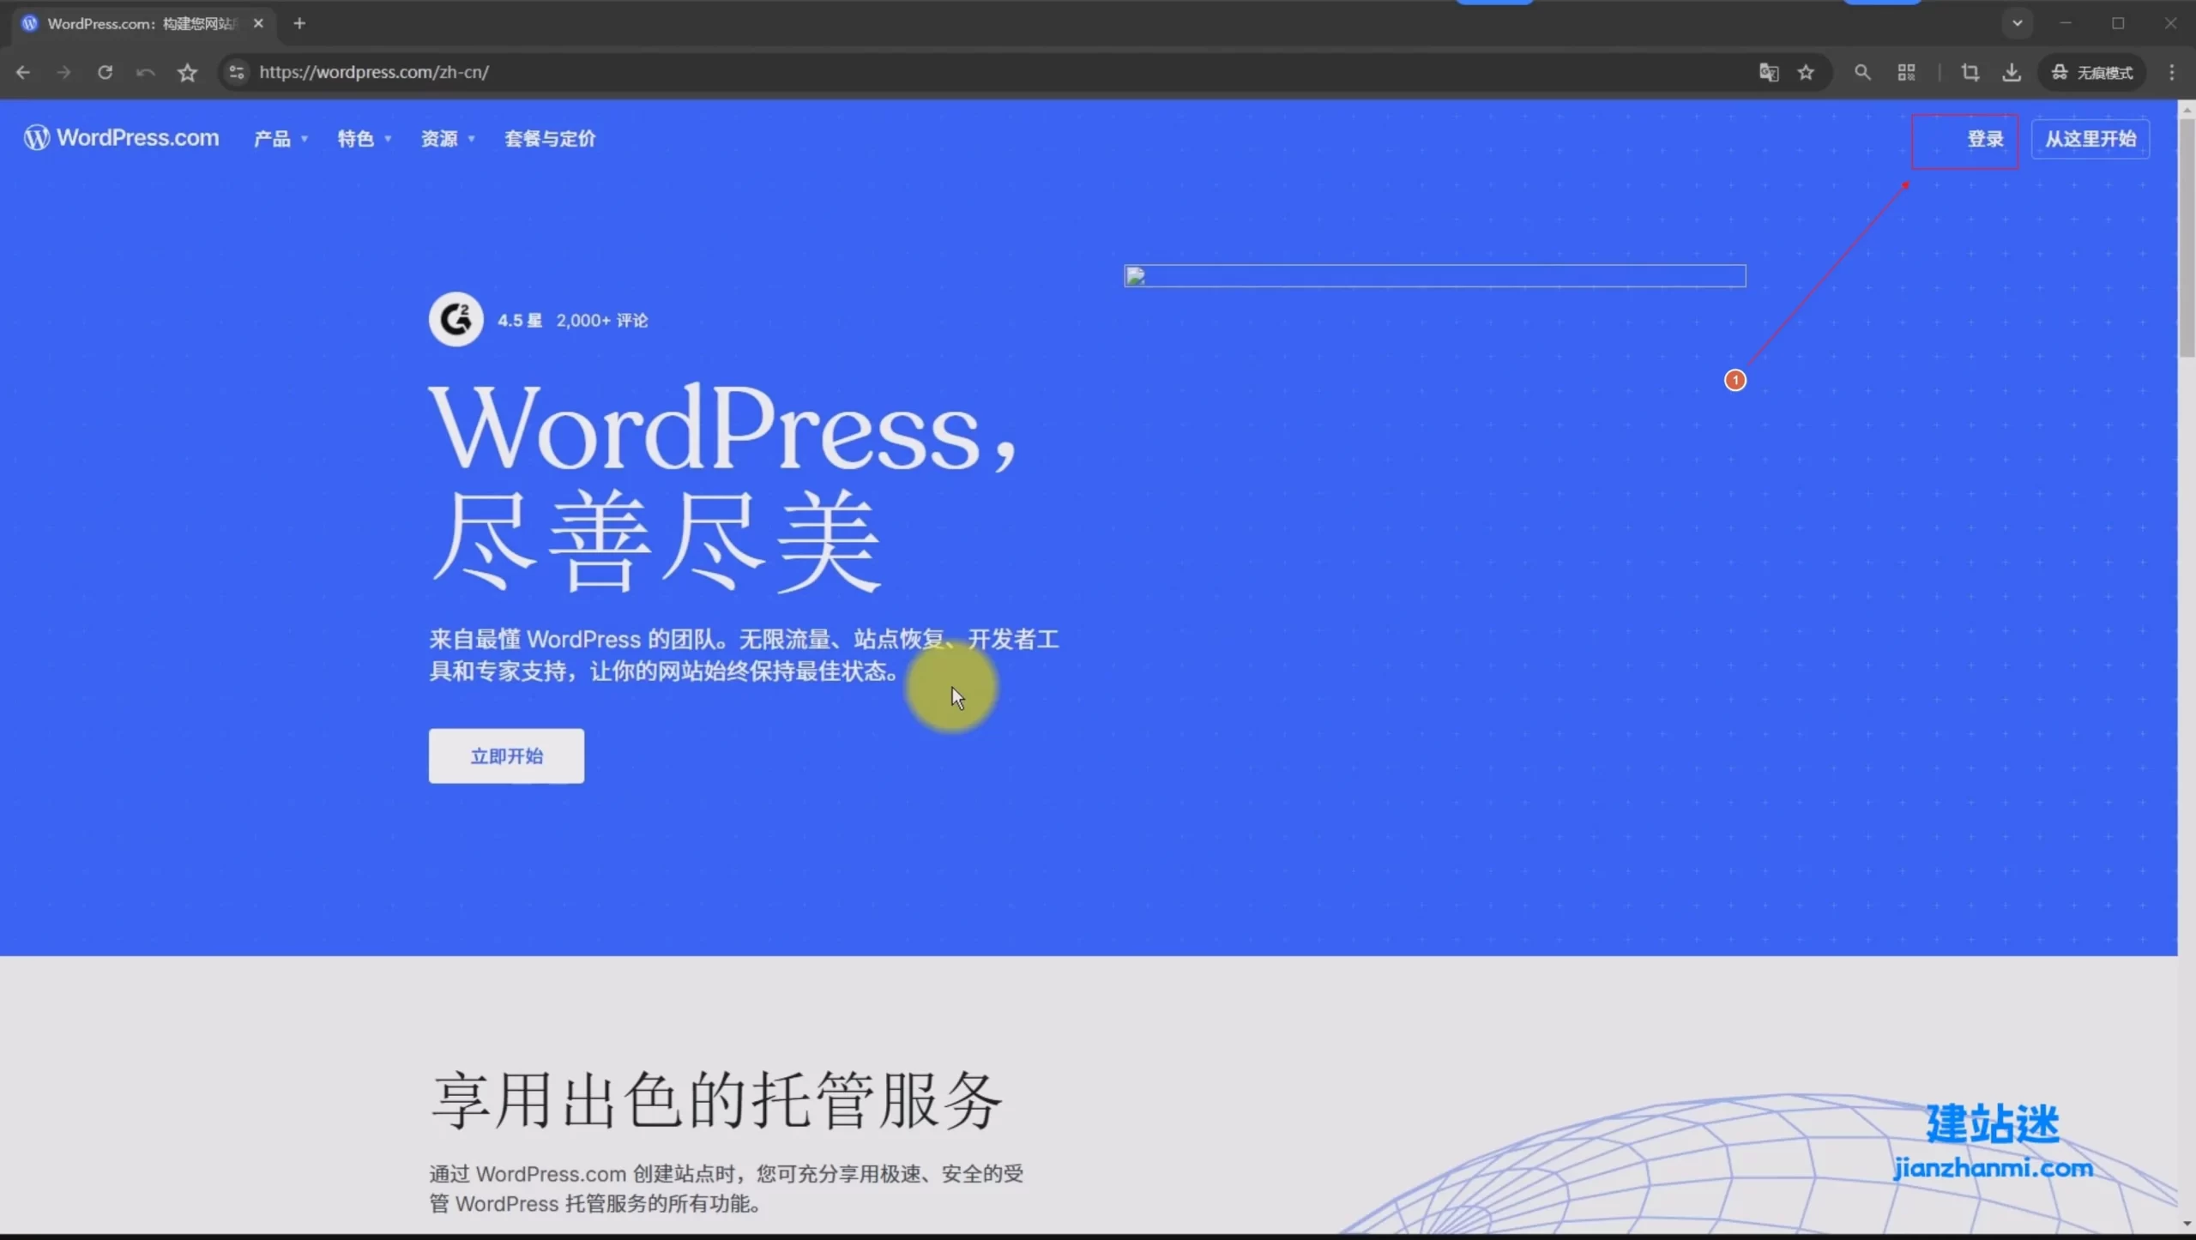Click the 登录 login link
Image resolution: width=2196 pixels, height=1240 pixels.
1984,139
